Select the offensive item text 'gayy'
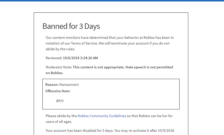Screen dimensions: 224x135 (x=60, y=100)
